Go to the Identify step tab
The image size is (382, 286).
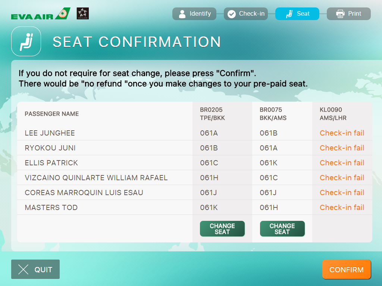coord(194,14)
